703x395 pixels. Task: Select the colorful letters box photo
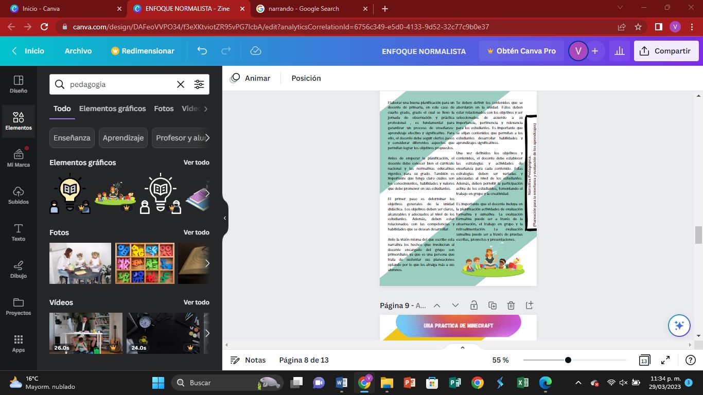click(x=145, y=263)
